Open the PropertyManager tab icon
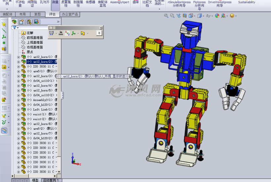271x182 pixels. coord(21,22)
